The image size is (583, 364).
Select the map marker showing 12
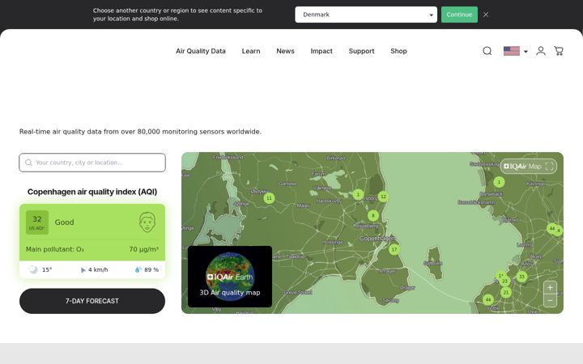[x=383, y=197]
